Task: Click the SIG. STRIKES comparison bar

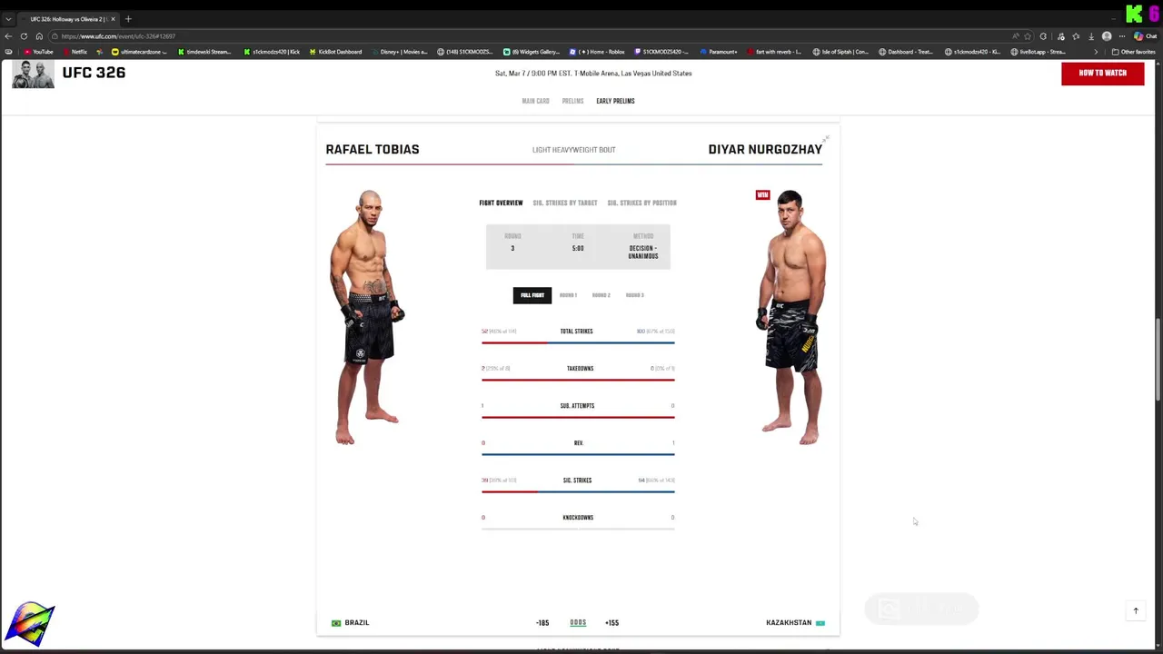Action: coord(578,491)
